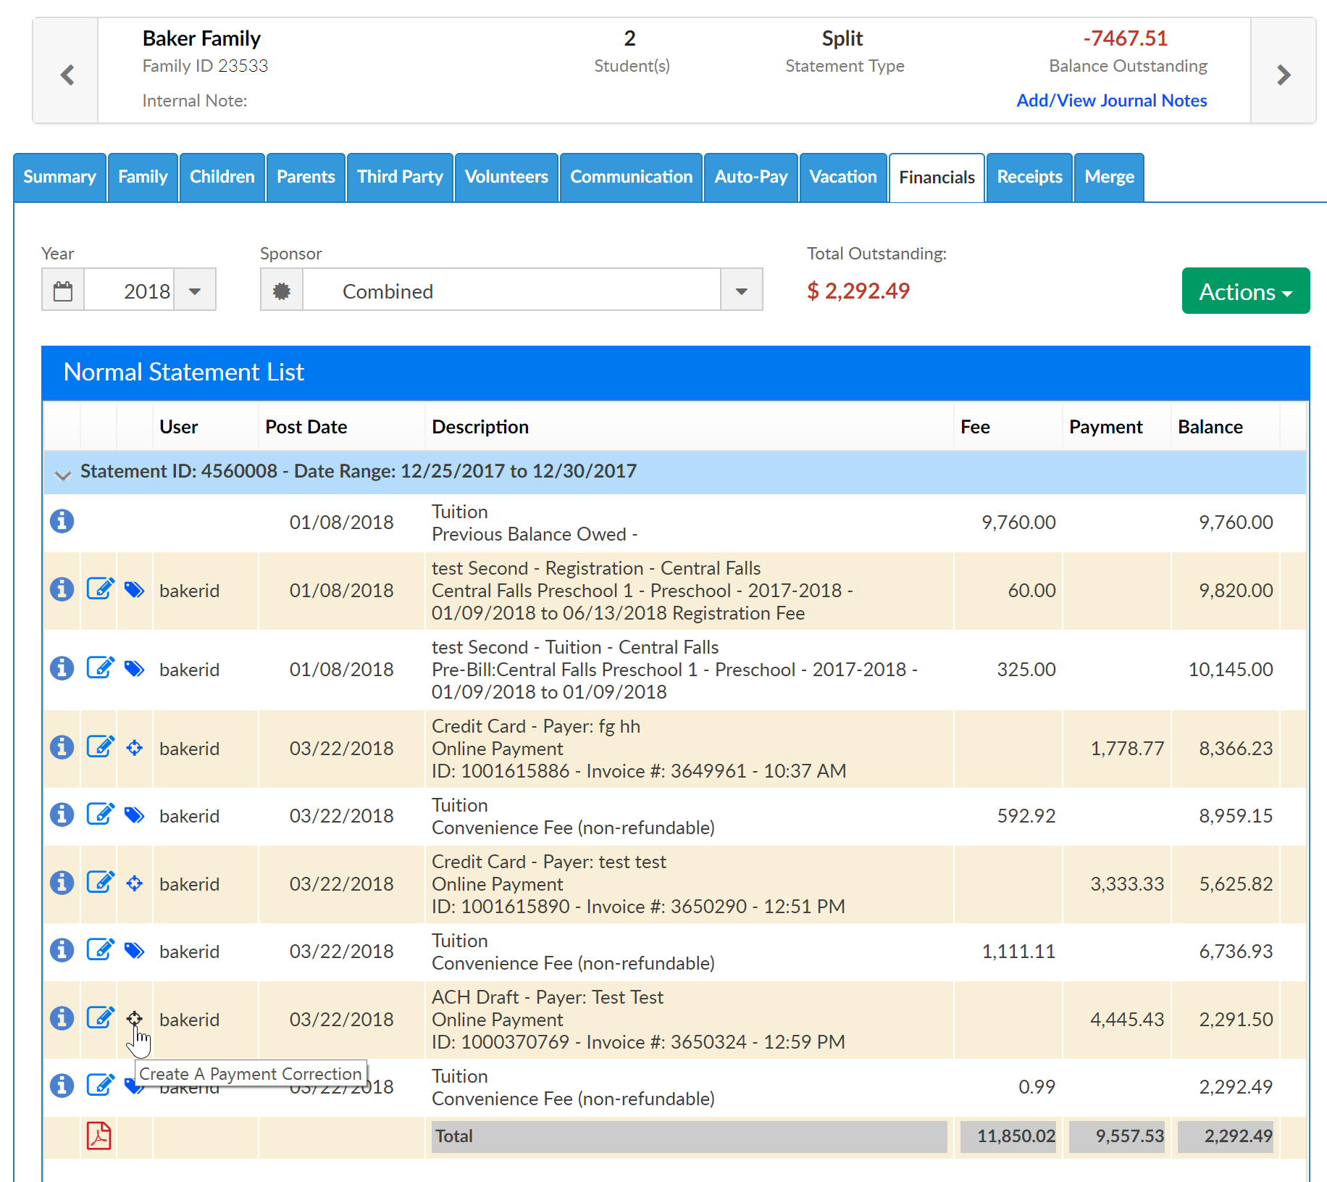This screenshot has width=1327, height=1182.
Task: Click the gear icon beside Sponsor field
Action: 282,291
